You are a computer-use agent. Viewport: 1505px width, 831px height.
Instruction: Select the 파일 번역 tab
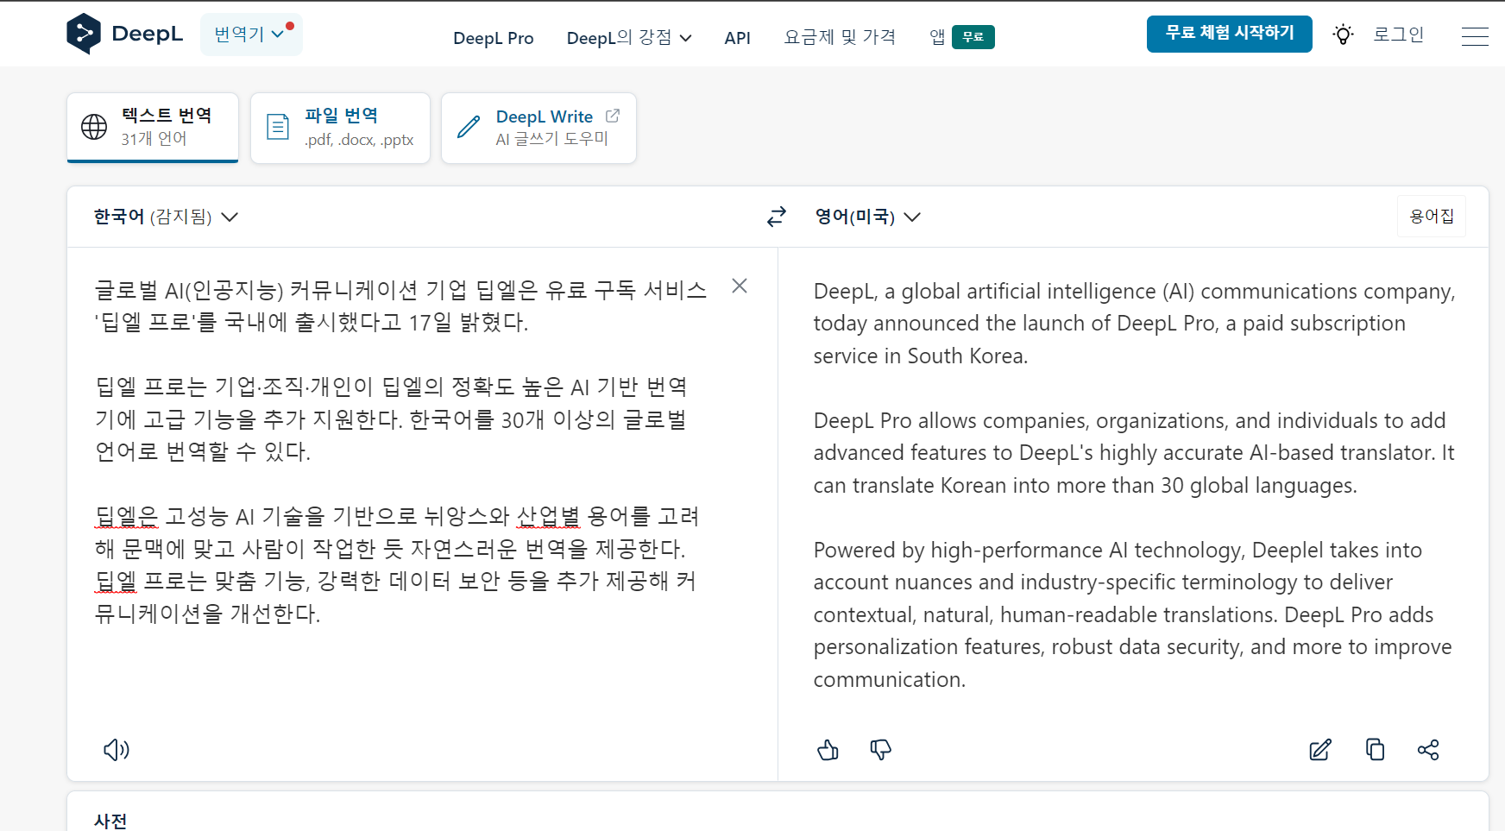340,128
